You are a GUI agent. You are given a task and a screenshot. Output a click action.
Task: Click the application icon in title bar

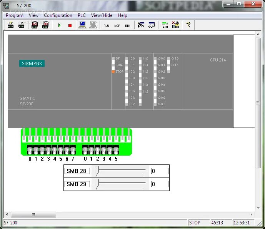(6, 5)
